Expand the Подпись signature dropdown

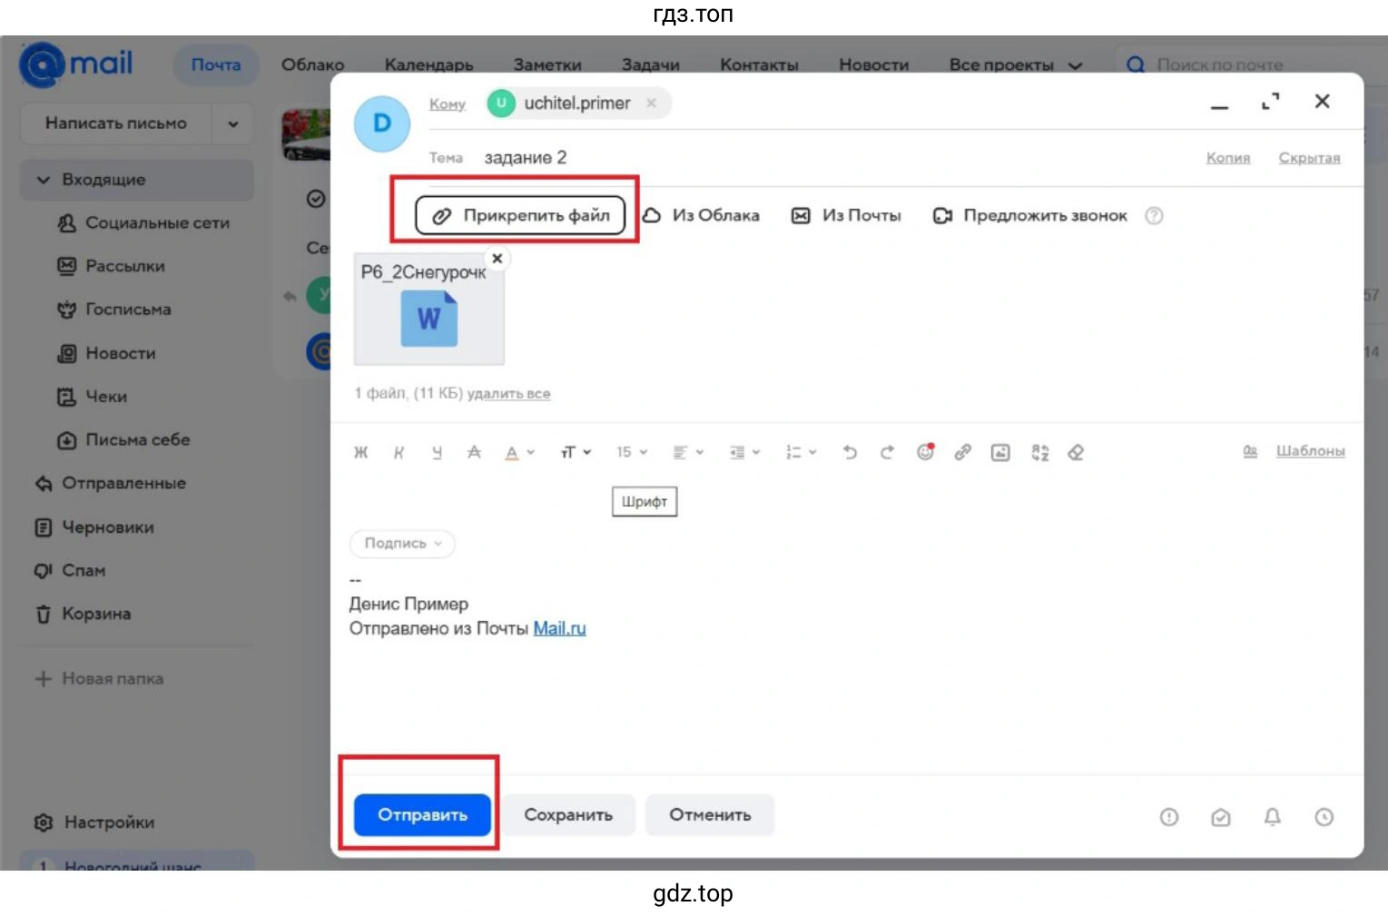(402, 543)
